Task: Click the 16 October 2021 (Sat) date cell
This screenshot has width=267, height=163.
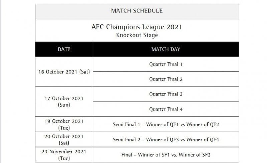Action: tap(64, 72)
